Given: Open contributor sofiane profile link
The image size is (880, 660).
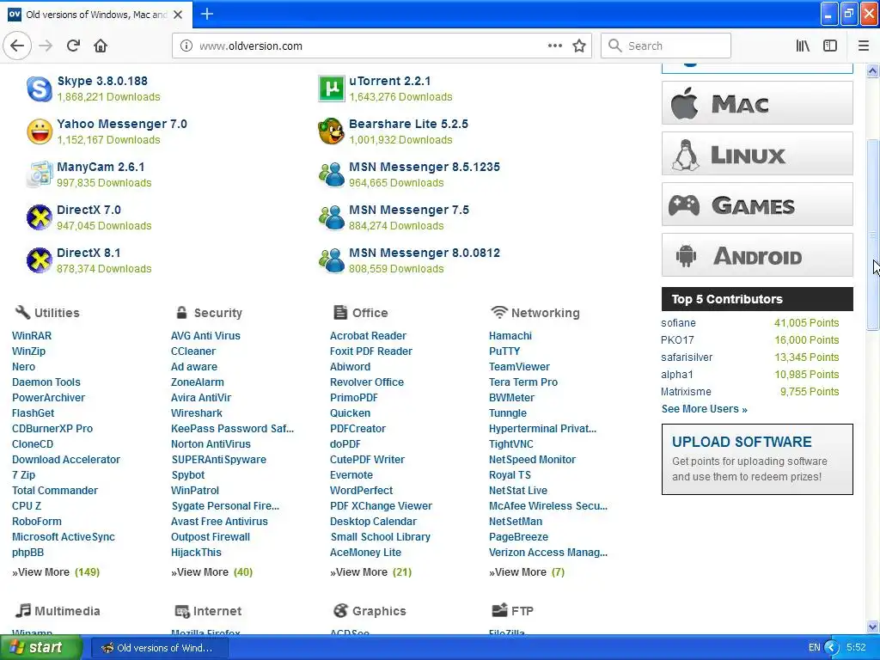Looking at the screenshot, I should coord(678,323).
